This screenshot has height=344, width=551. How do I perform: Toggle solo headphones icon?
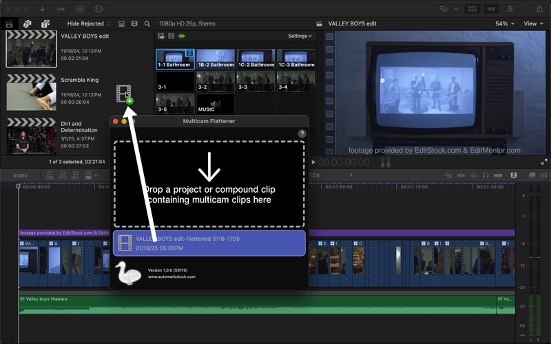[486, 175]
